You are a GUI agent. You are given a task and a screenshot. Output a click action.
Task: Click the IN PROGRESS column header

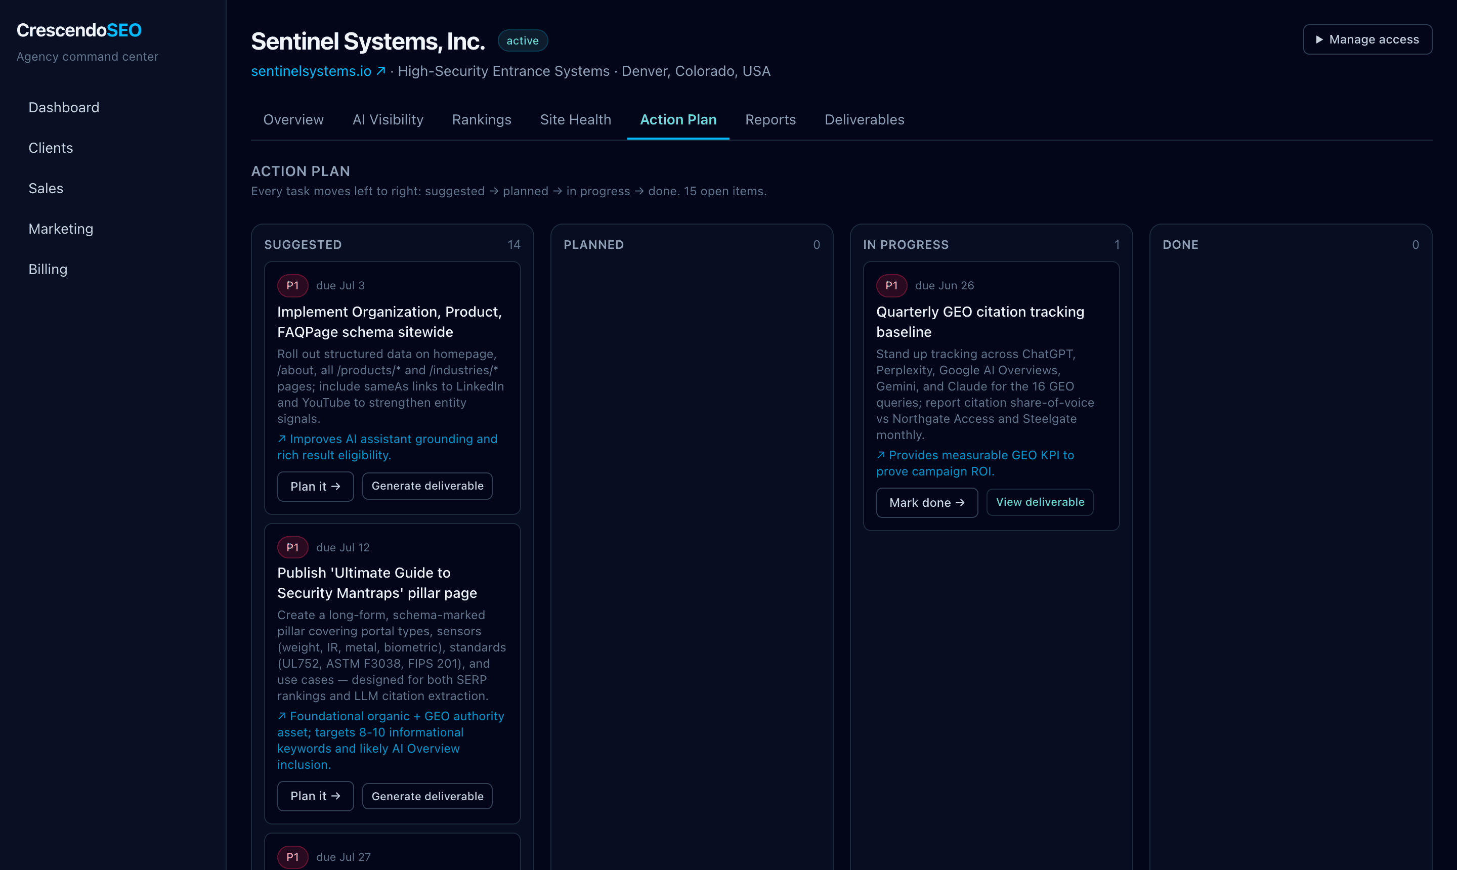click(905, 244)
